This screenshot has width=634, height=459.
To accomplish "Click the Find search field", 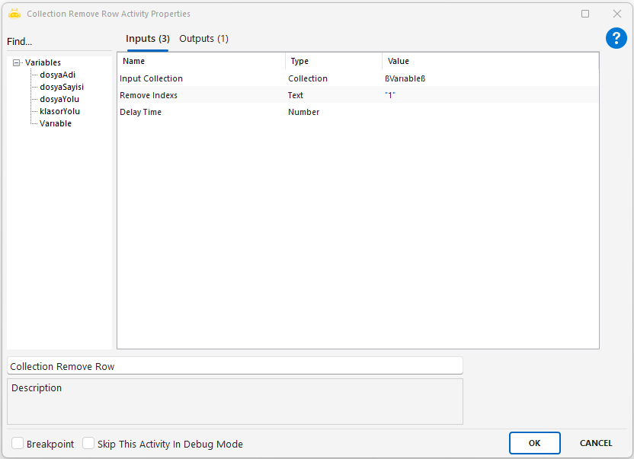I will click(59, 42).
